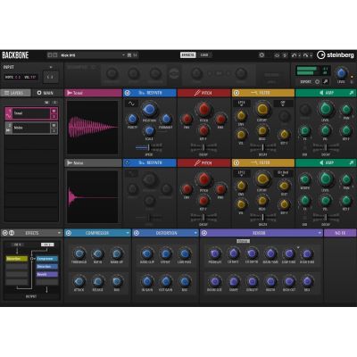Toggle the Compressor power button
Screen dimensions: 357x357
pos(69,233)
